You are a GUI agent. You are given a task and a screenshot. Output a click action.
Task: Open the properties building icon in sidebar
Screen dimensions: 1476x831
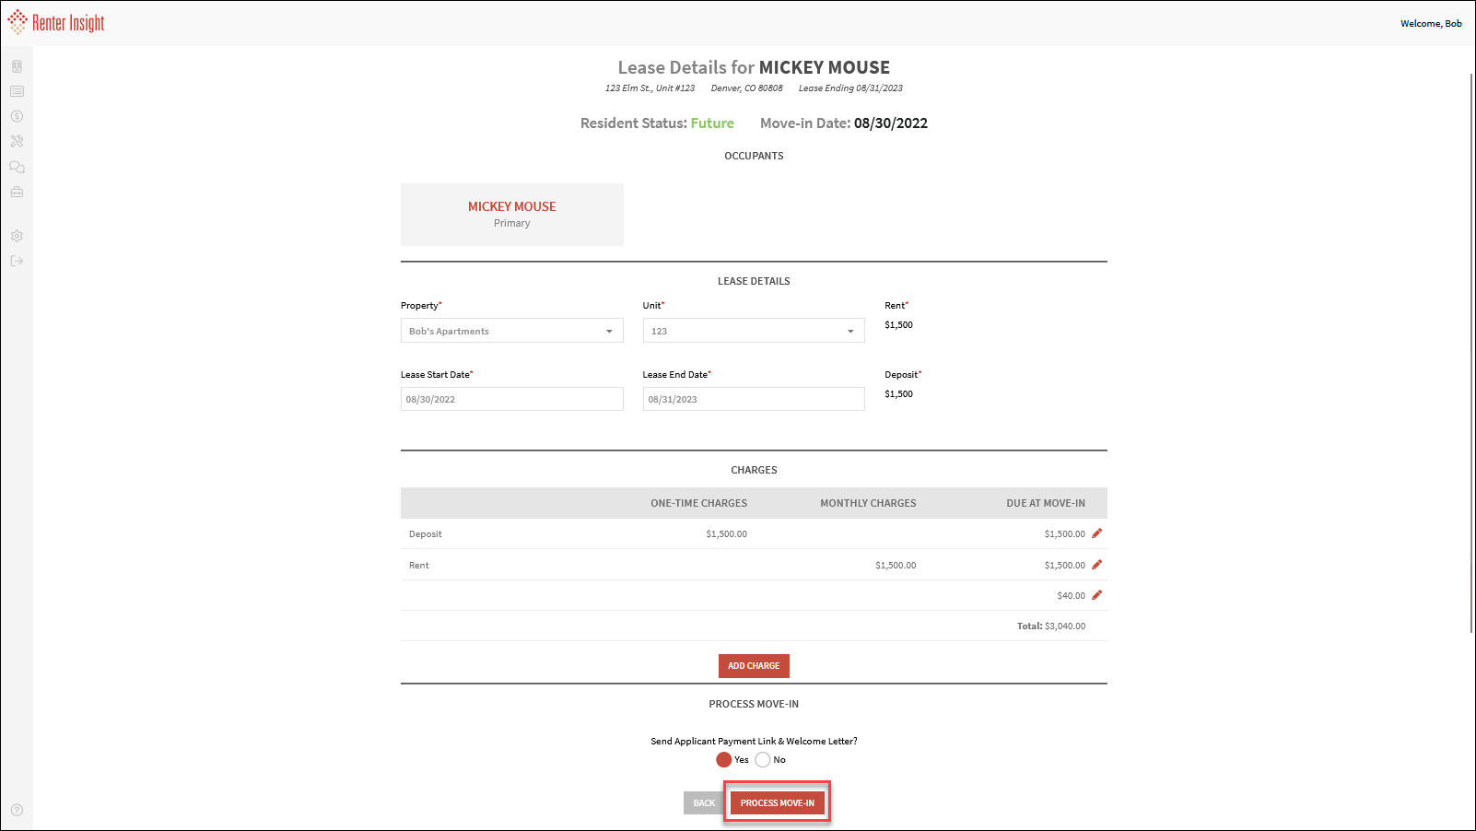[17, 66]
